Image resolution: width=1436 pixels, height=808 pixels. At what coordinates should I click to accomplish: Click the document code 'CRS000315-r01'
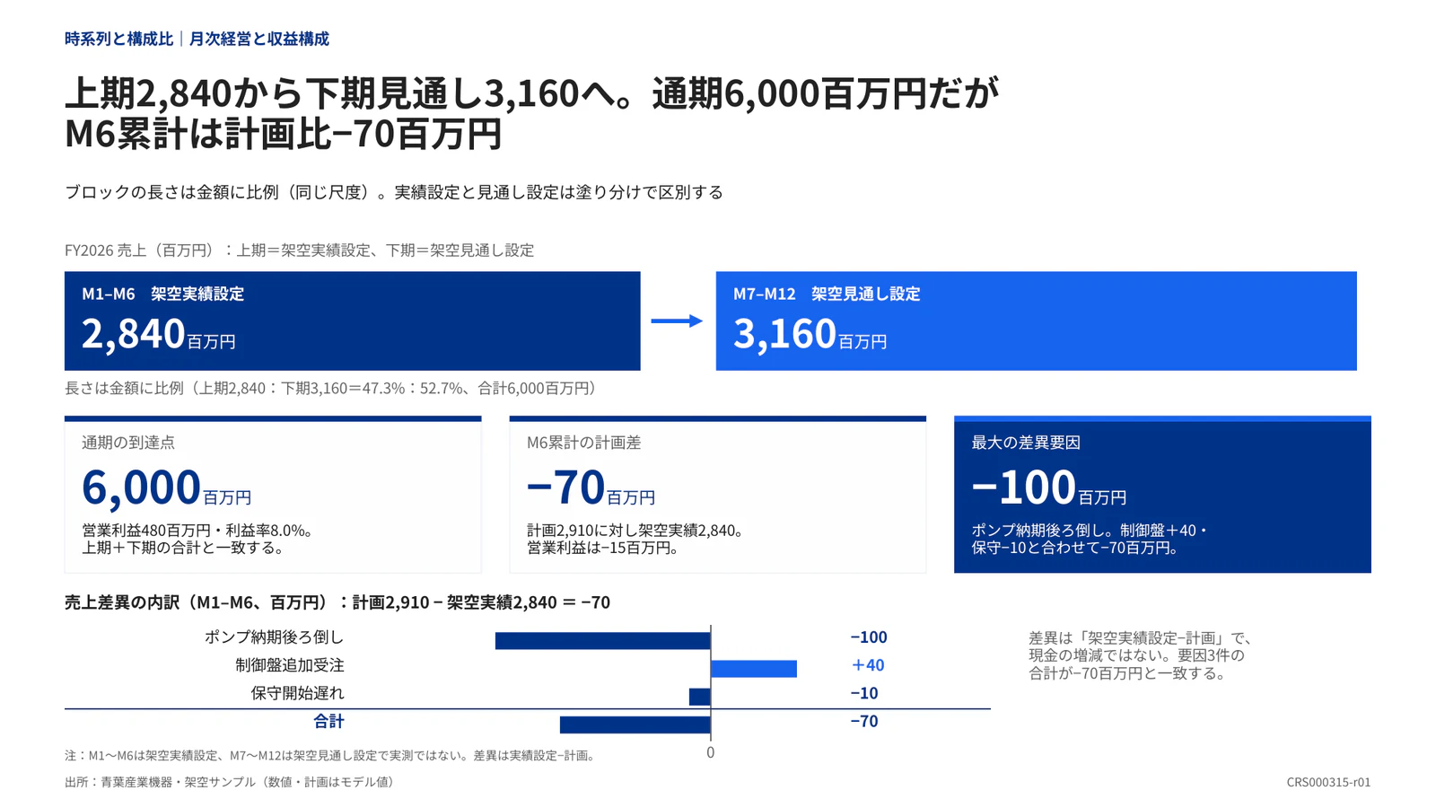[1328, 782]
